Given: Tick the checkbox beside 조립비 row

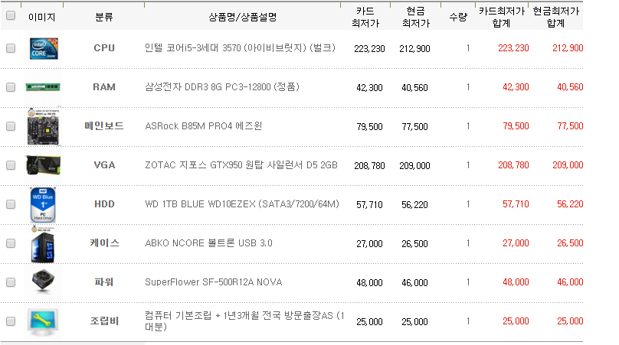Looking at the screenshot, I should point(11,321).
